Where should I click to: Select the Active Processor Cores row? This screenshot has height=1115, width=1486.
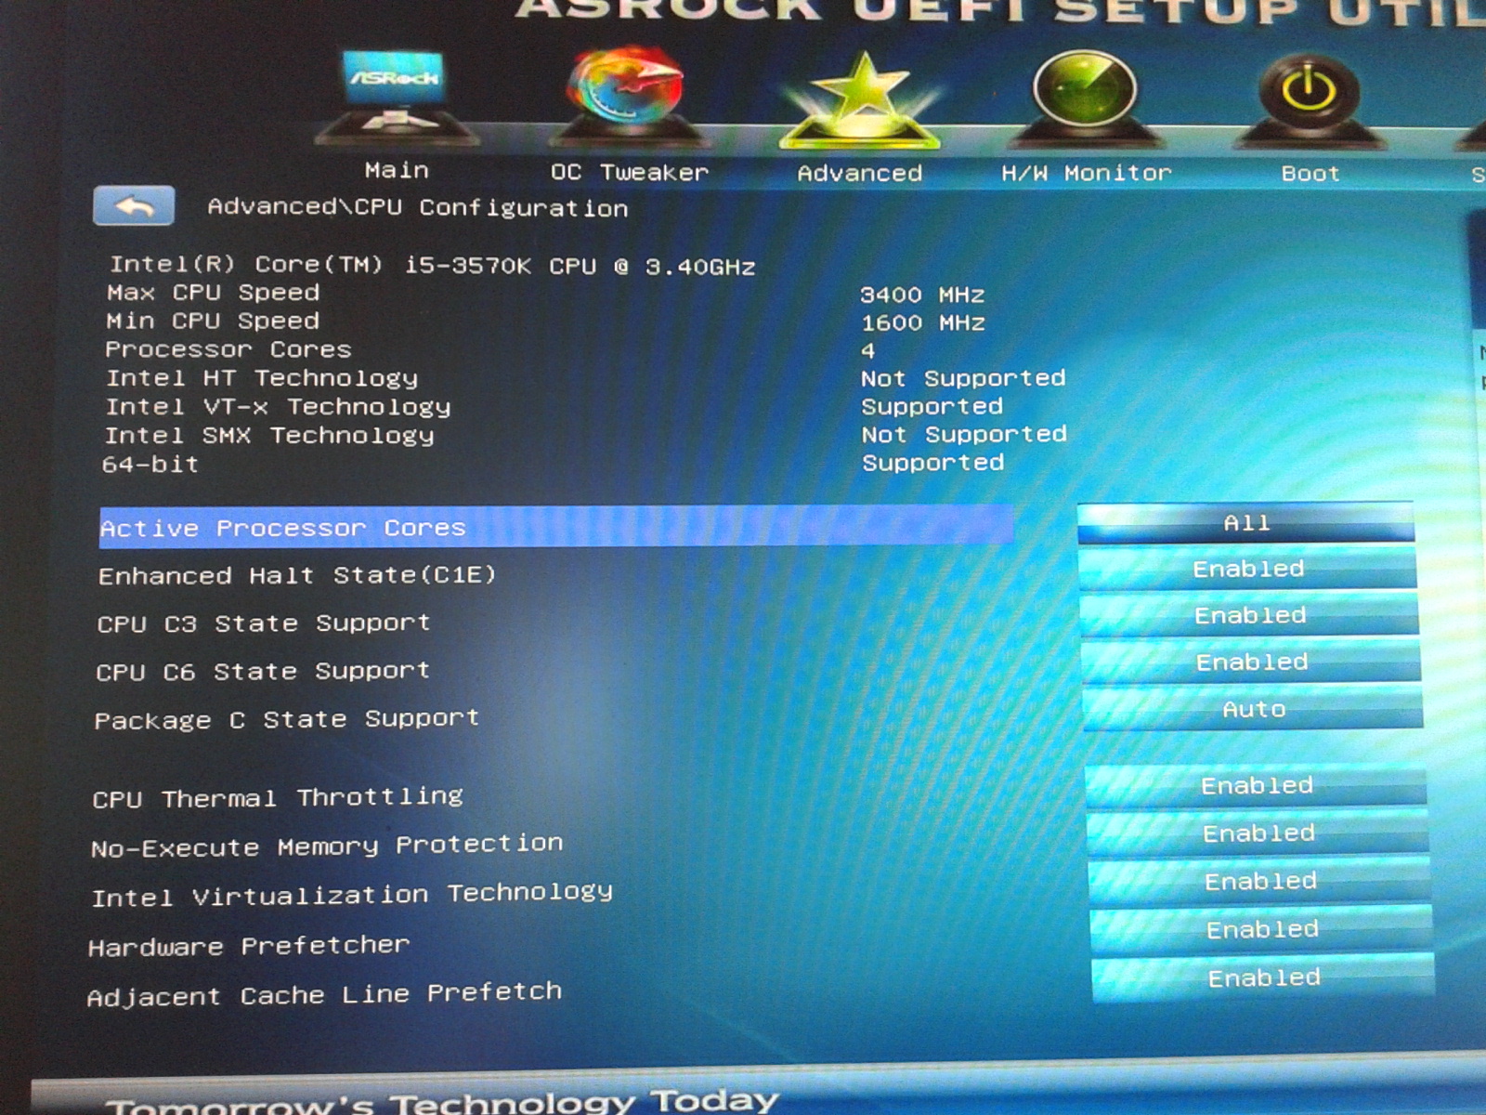tap(555, 527)
